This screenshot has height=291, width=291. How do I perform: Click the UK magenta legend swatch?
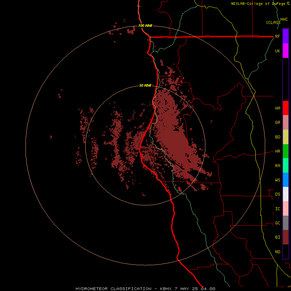coord(286,51)
